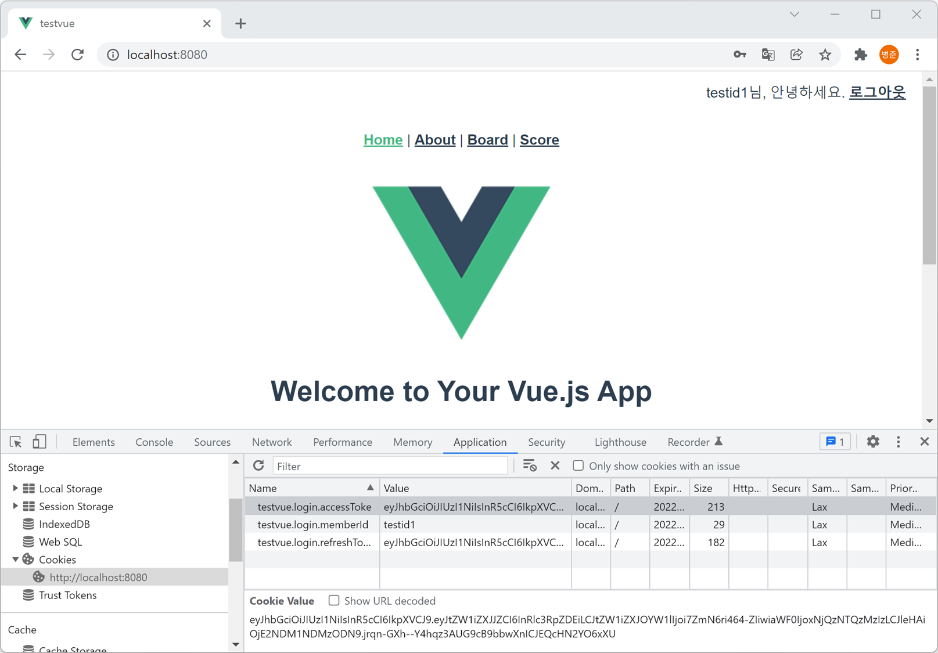Sort cookies by Size column
The image size is (938, 653).
click(x=709, y=488)
